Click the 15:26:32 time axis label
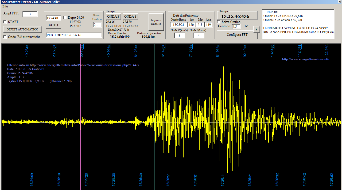 (277, 179)
